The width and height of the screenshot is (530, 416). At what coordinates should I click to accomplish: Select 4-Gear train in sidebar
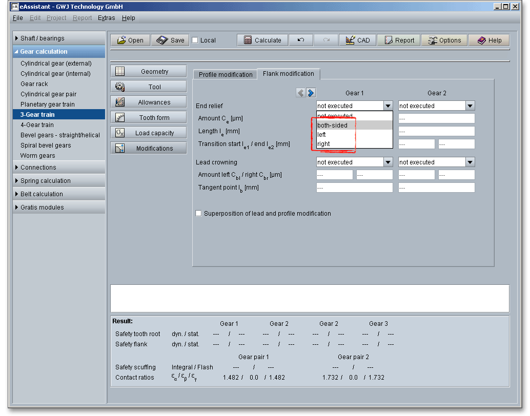pos(37,125)
